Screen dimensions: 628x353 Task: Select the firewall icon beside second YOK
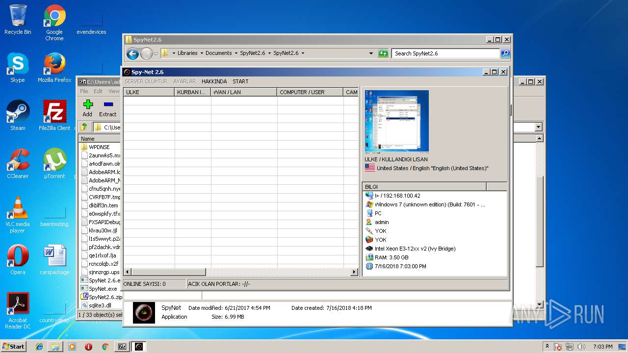[369, 240]
